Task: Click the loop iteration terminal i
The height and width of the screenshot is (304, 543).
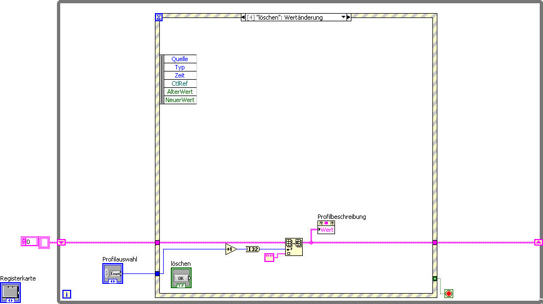Action: point(66,294)
